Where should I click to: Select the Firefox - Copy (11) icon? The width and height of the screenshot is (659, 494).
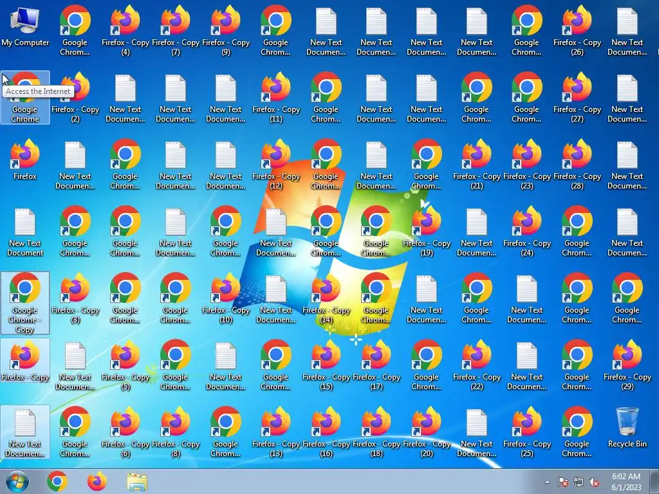(x=276, y=98)
